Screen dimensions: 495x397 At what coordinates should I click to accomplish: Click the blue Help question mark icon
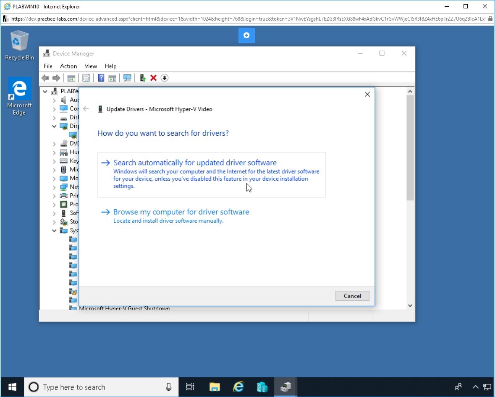coord(101,78)
